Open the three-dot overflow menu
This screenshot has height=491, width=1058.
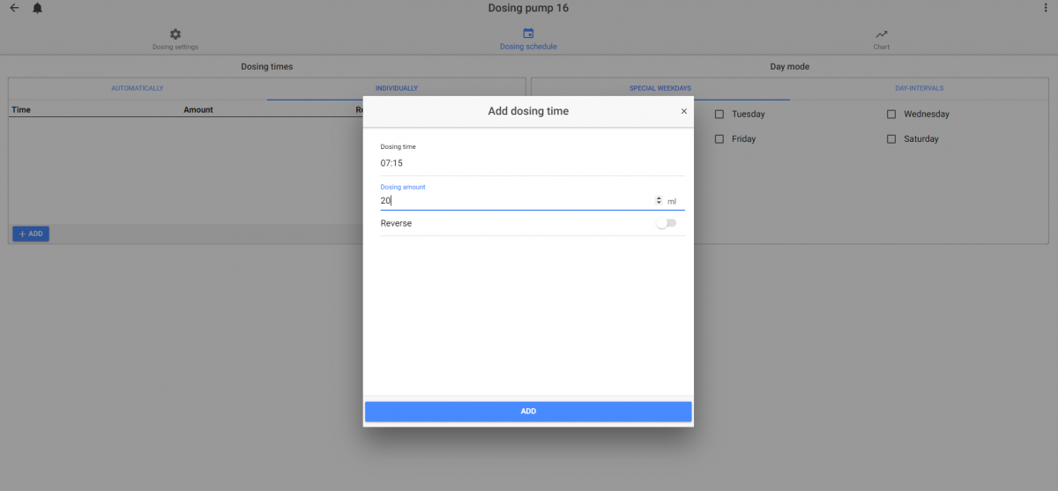pos(1046,8)
